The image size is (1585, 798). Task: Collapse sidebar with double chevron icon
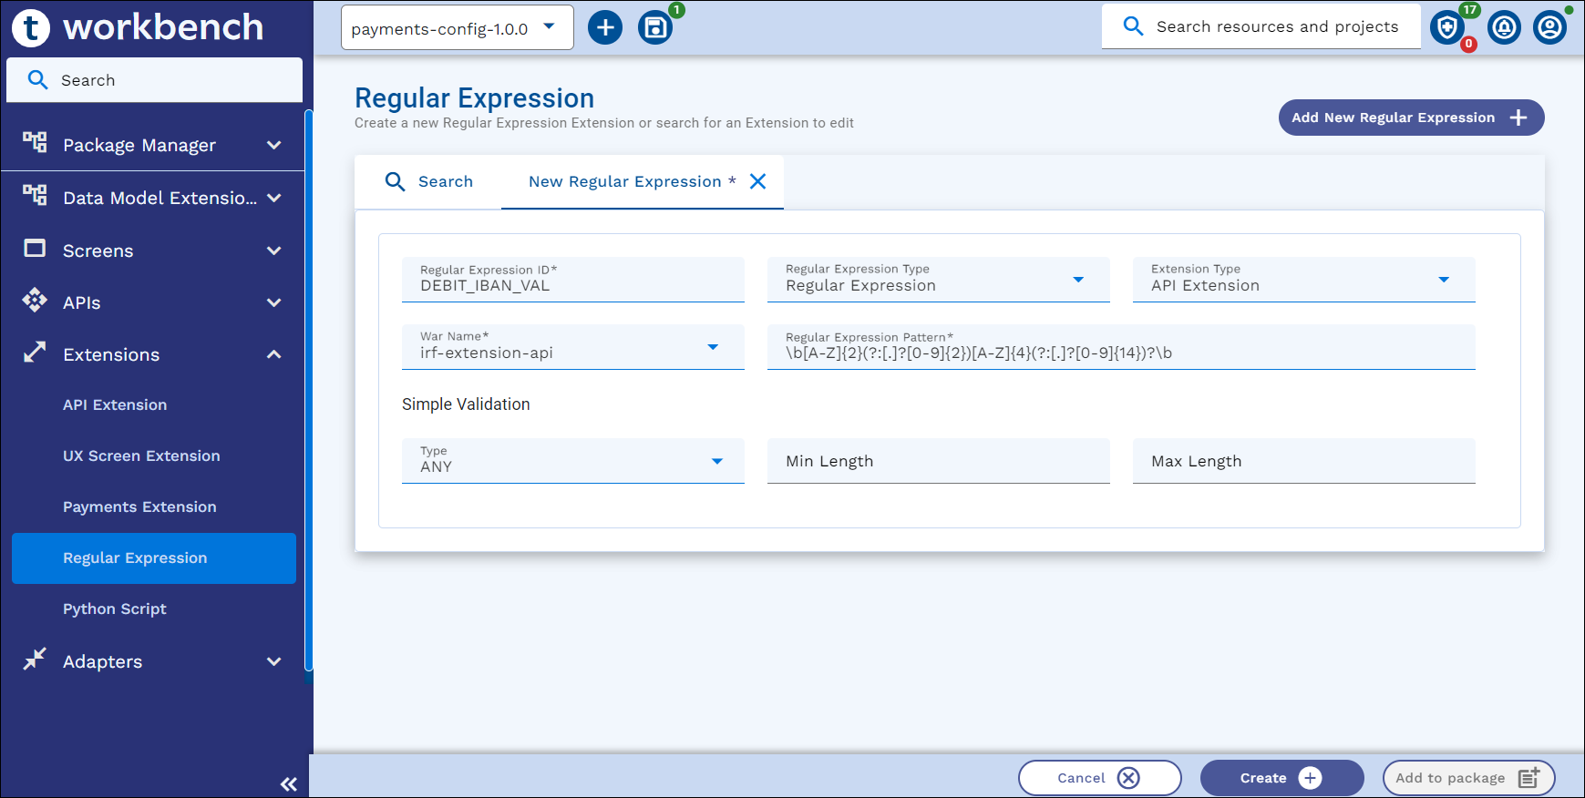pyautogui.click(x=289, y=783)
